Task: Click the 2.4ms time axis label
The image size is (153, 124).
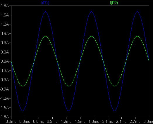Action: [121, 122]
